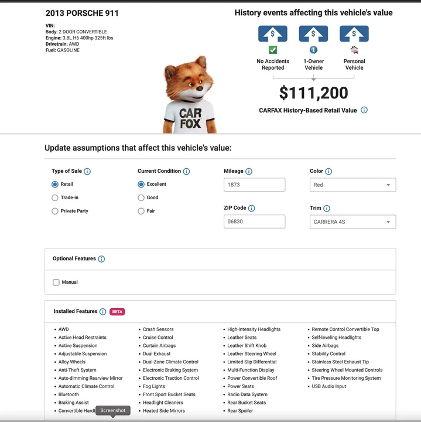The height and width of the screenshot is (422, 421).
Task: Click the ZIP Code info icon
Action: tap(251, 208)
